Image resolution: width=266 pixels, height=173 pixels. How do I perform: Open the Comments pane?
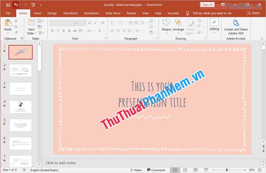(156, 170)
